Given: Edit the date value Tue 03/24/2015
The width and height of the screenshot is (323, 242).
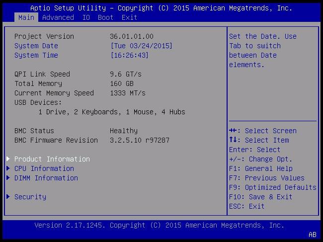Looking at the screenshot, I should coord(141,46).
